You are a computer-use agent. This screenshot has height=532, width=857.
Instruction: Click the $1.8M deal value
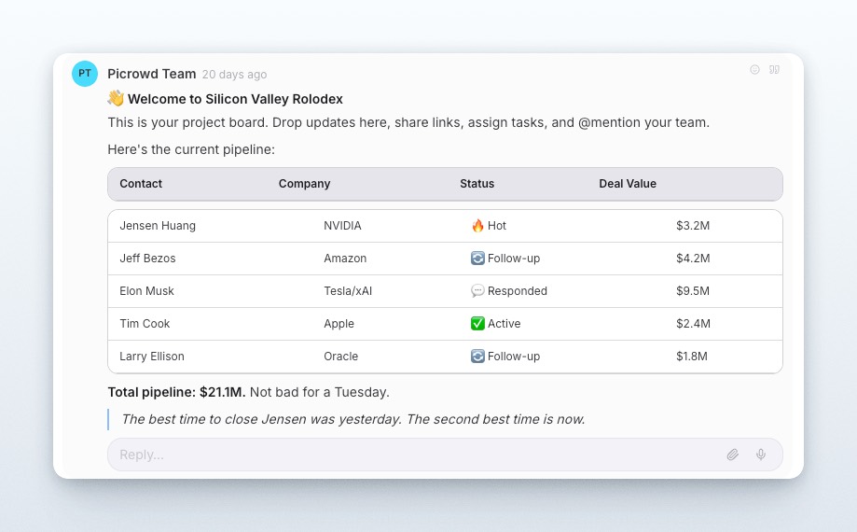(x=692, y=356)
